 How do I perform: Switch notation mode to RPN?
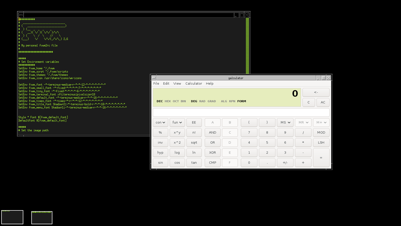[232, 101]
